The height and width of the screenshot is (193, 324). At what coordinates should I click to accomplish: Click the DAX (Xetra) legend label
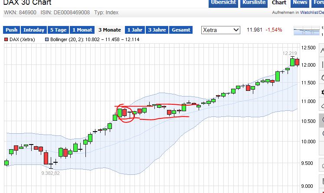(x=22, y=39)
